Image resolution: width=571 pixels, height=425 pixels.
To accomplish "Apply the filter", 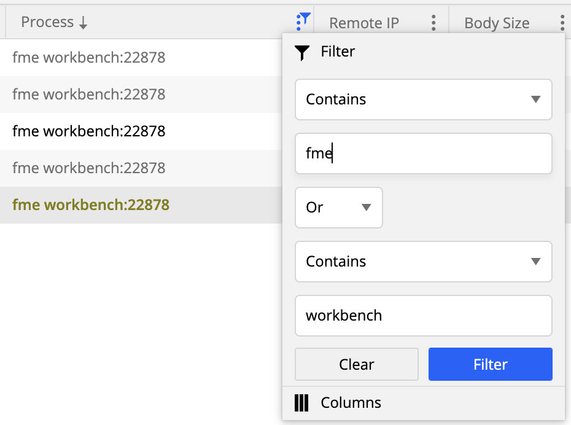I will 490,364.
